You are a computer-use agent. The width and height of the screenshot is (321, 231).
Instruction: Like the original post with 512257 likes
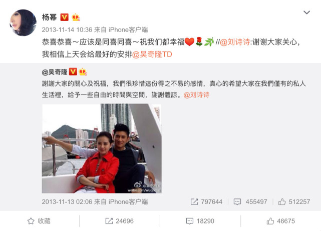point(294,202)
